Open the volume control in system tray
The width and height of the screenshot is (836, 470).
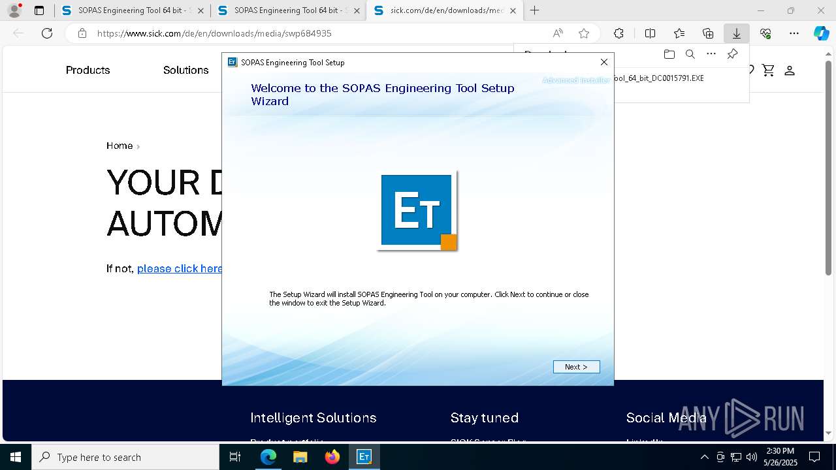pyautogui.click(x=752, y=457)
